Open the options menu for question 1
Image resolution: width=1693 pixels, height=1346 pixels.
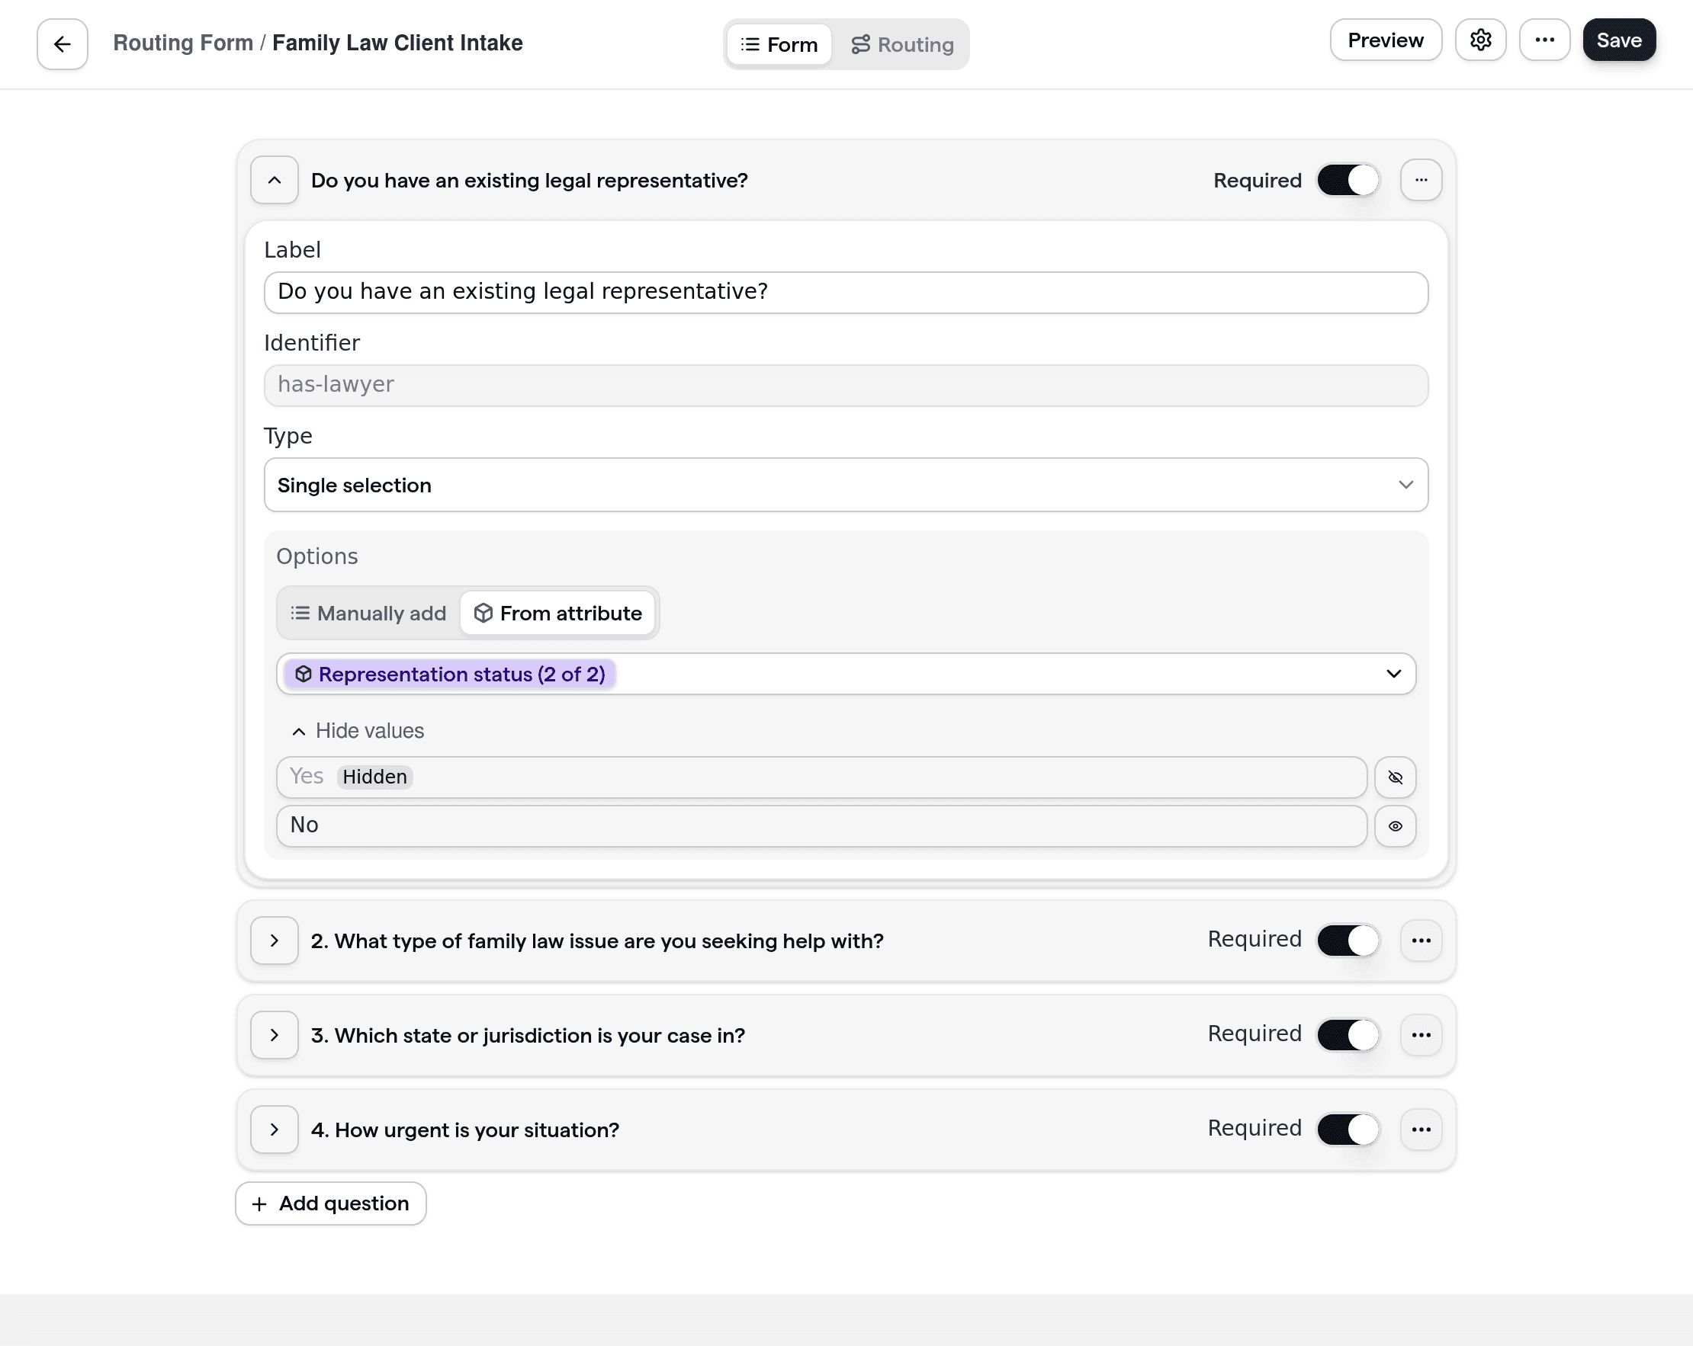pyautogui.click(x=1422, y=180)
